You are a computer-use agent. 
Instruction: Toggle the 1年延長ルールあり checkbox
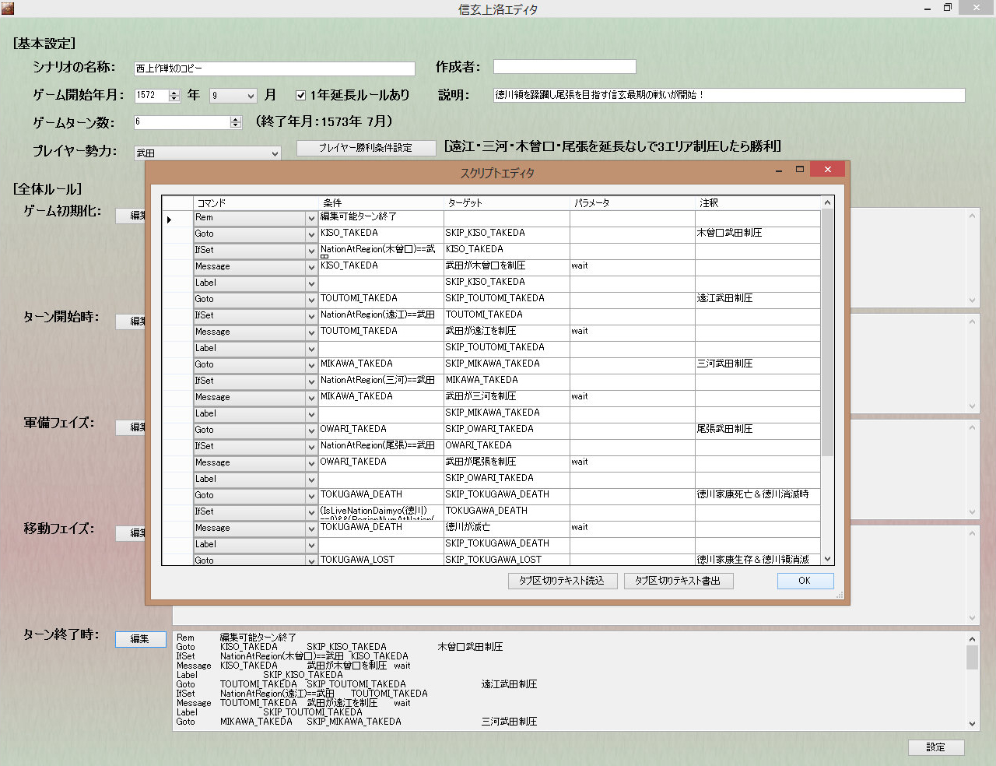tap(301, 95)
